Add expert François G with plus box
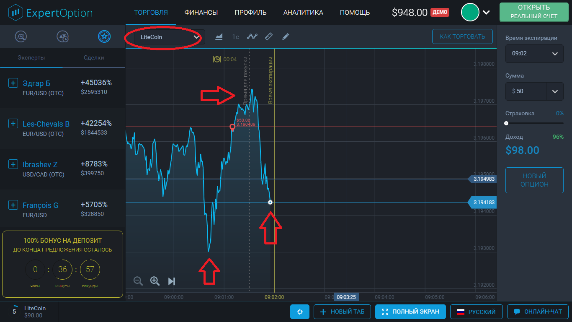The image size is (572, 322). (x=13, y=205)
